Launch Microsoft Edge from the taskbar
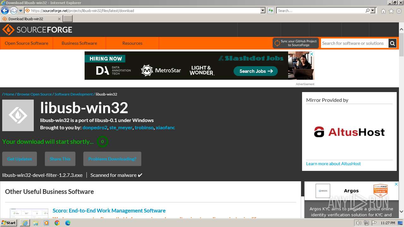404x227 pixels. (68, 223)
